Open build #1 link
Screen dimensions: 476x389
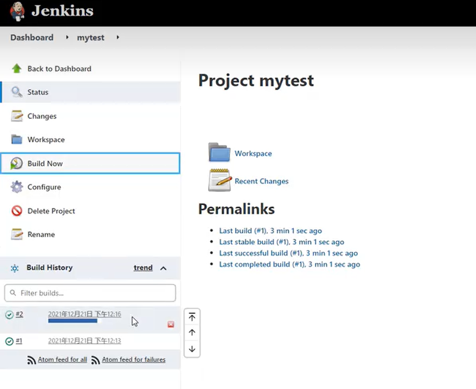click(19, 341)
